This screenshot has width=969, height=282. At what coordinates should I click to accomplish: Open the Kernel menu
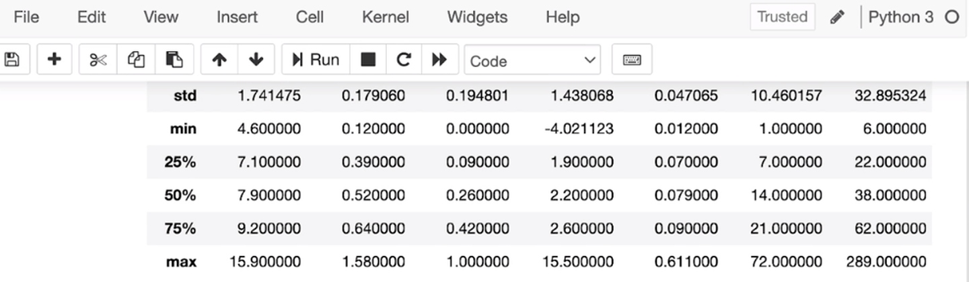pyautogui.click(x=385, y=17)
